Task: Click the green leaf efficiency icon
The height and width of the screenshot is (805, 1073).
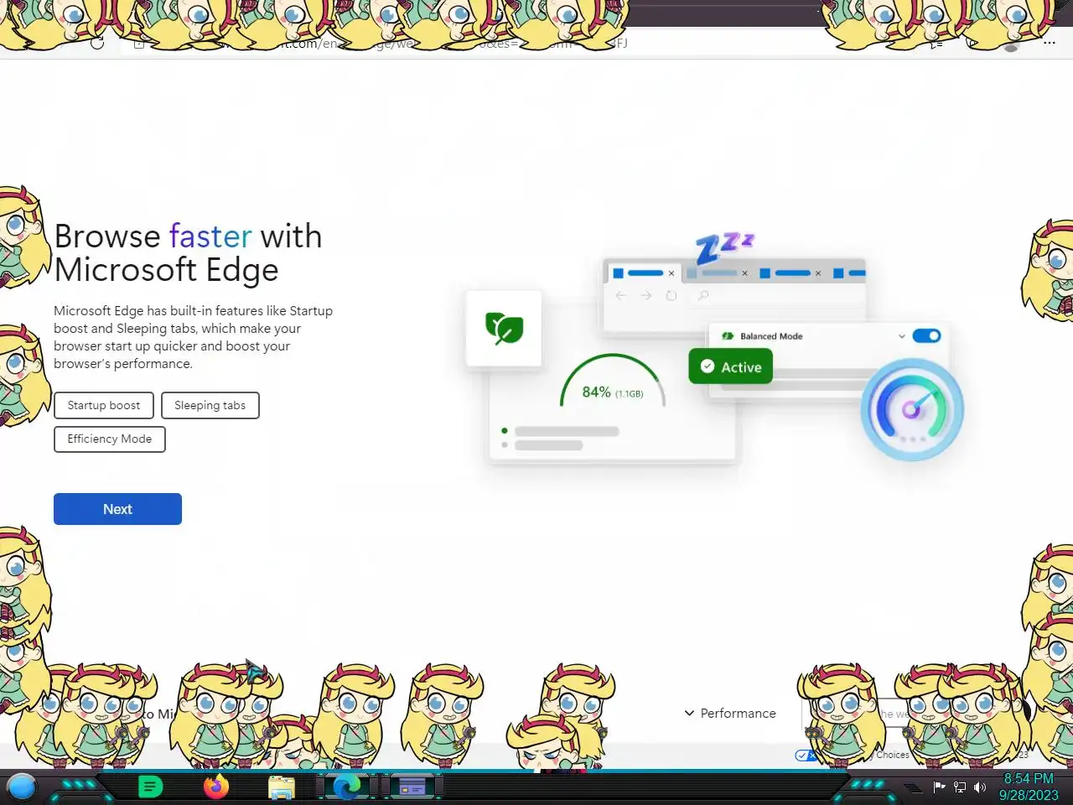Action: coord(504,328)
